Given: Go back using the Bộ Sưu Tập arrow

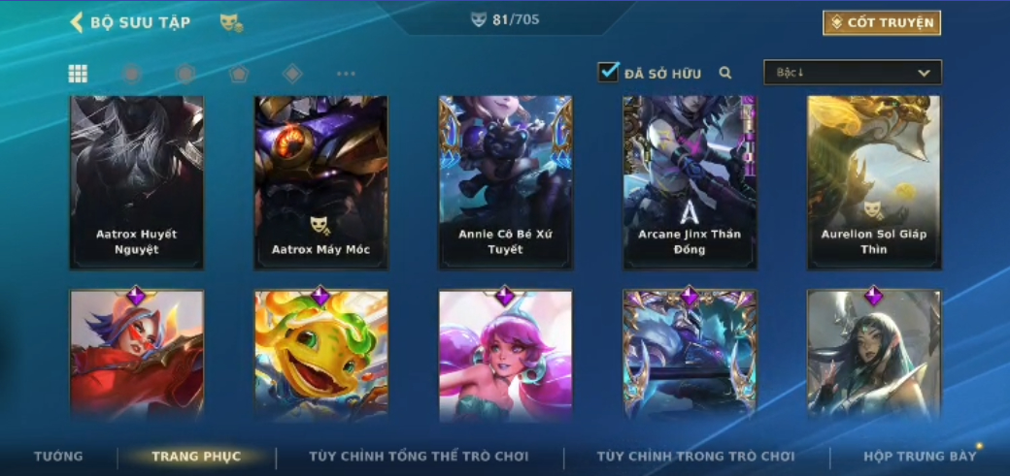Looking at the screenshot, I should pyautogui.click(x=77, y=22).
